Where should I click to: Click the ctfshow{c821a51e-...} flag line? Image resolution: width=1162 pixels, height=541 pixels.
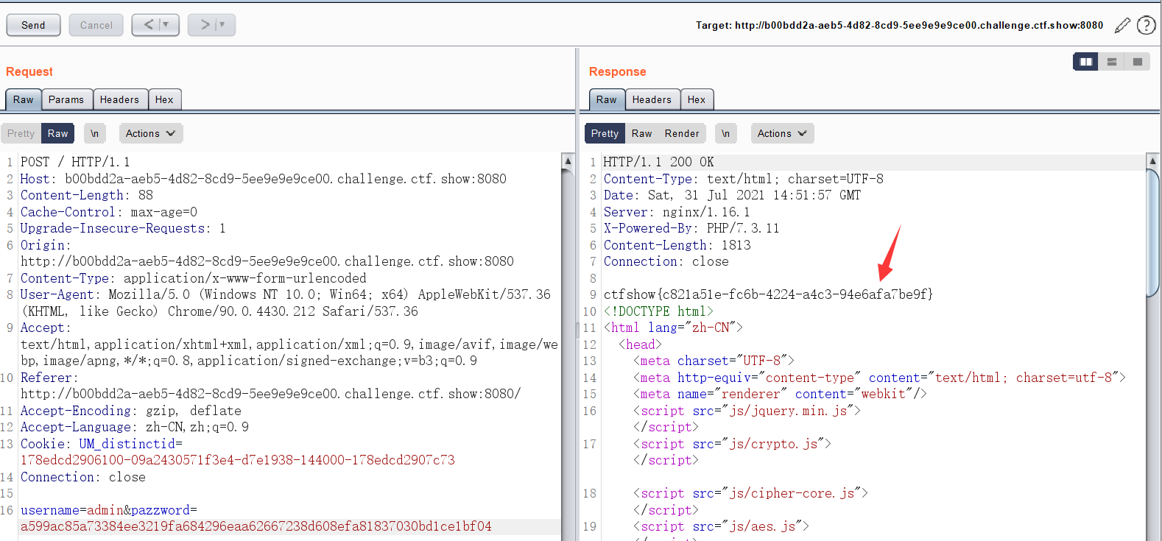coord(769,294)
